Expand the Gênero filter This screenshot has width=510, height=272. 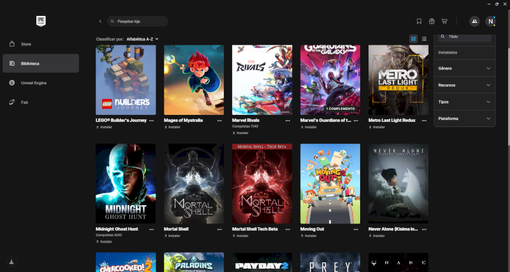(x=465, y=68)
